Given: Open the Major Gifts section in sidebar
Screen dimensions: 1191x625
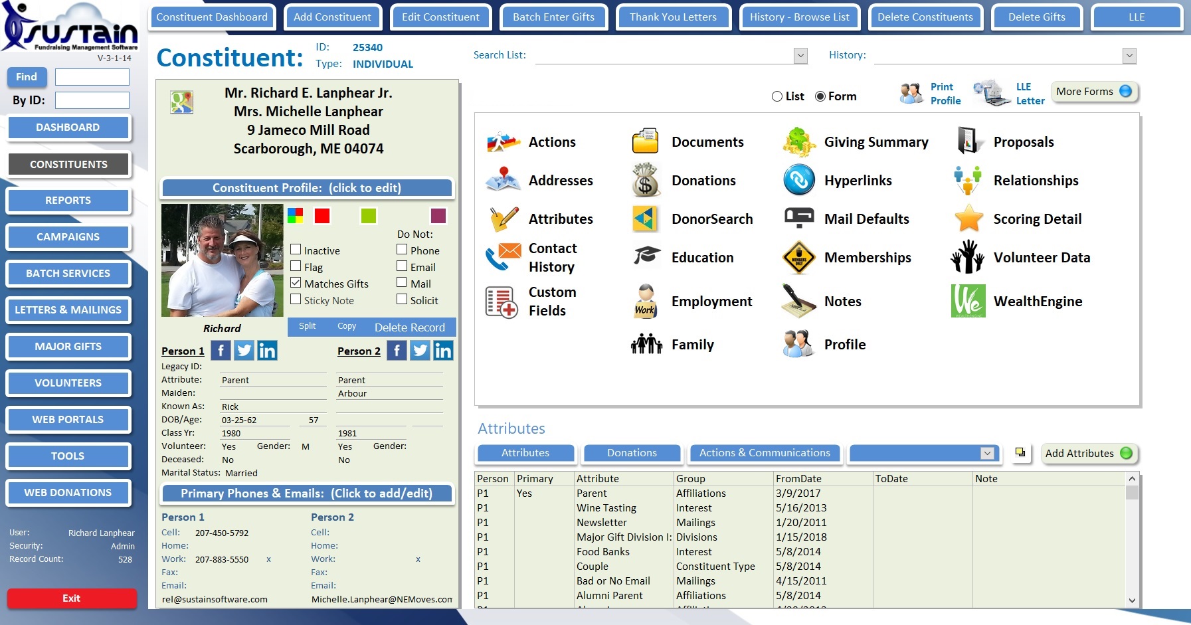Looking at the screenshot, I should point(68,347).
